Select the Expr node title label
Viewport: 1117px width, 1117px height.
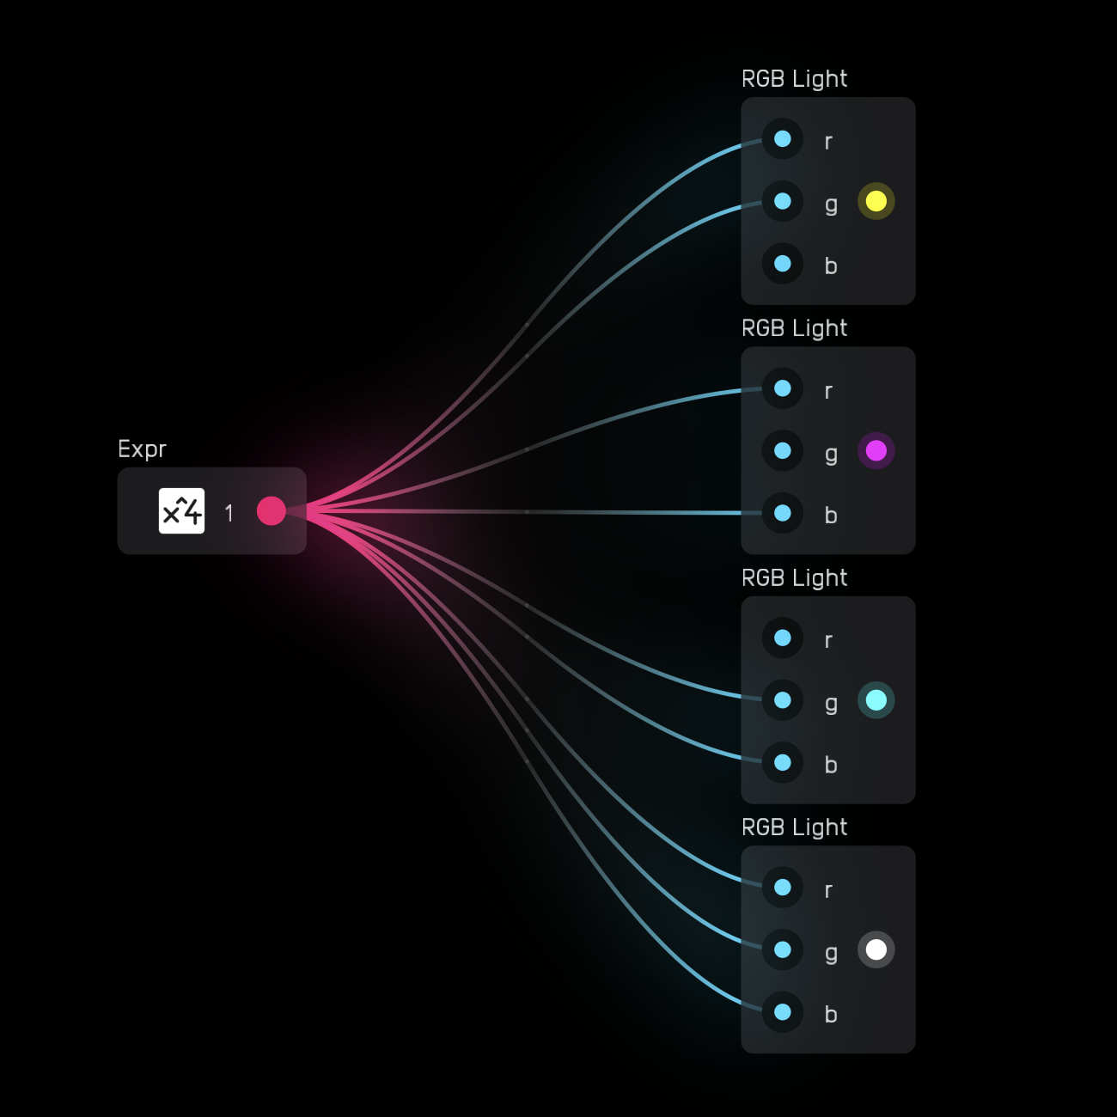coord(142,449)
